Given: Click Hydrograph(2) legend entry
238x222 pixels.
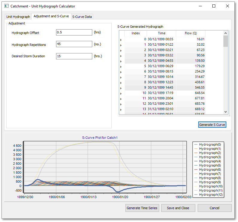Looking at the screenshot, I should (208, 153).
